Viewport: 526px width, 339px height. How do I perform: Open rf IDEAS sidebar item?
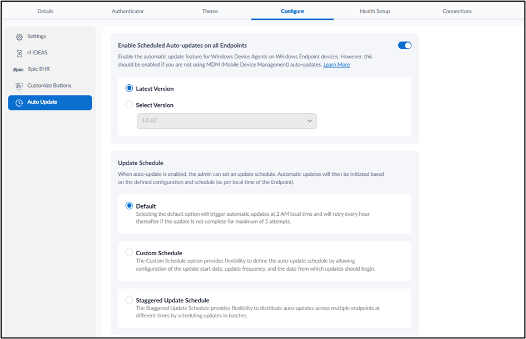tap(50, 53)
